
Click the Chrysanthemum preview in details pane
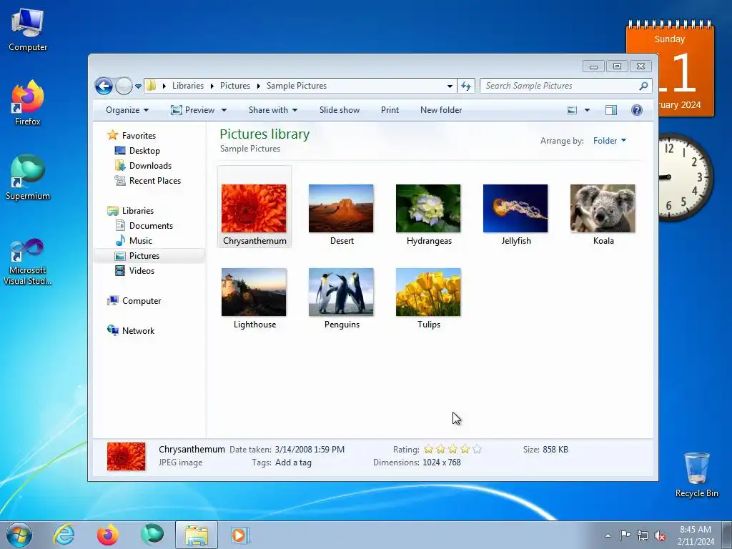coord(126,456)
